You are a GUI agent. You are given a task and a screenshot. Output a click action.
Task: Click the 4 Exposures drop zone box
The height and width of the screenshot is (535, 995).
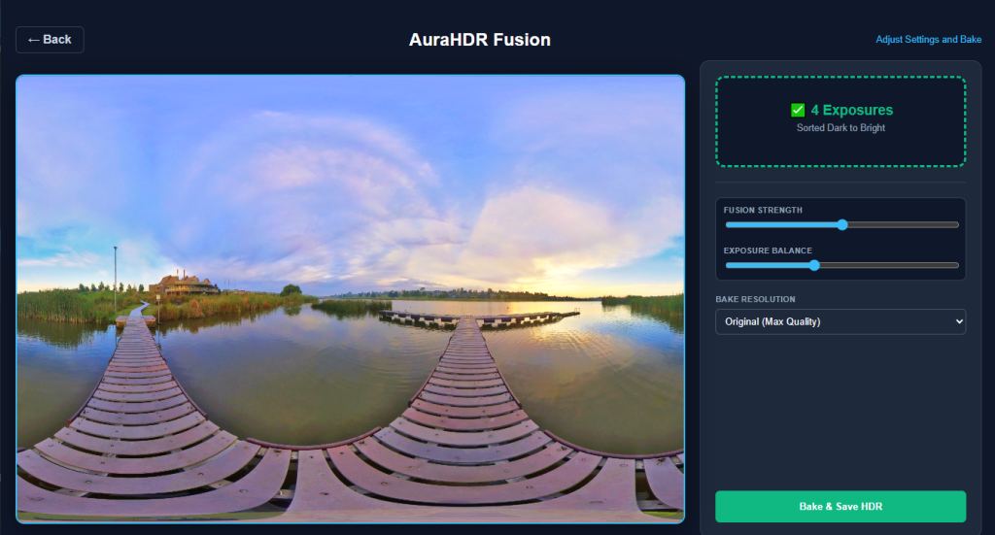pos(841,121)
